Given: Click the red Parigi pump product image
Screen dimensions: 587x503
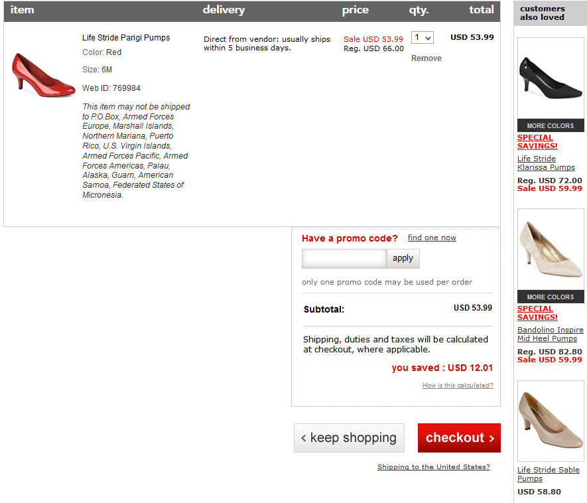Looking at the screenshot, I should 44,75.
